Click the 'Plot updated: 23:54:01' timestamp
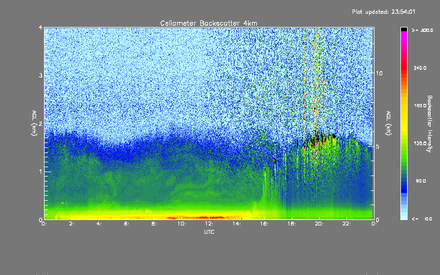The image size is (440, 275). [383, 12]
